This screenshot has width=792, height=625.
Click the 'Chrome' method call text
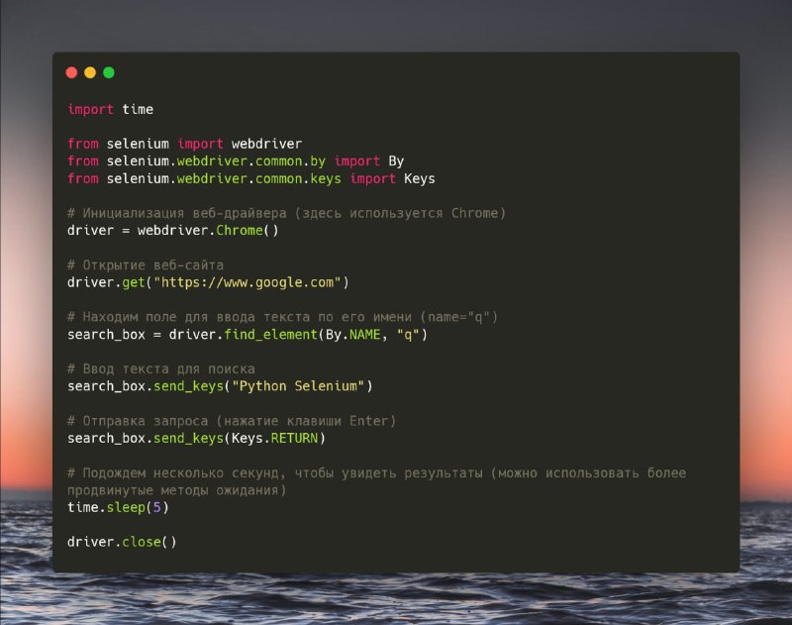tap(240, 231)
